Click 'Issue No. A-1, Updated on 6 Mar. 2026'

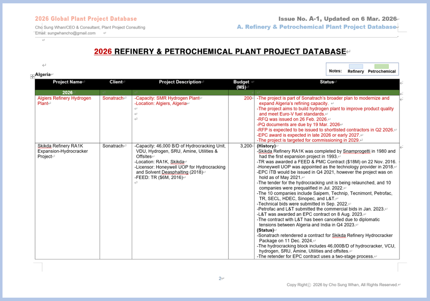(x=338, y=19)
